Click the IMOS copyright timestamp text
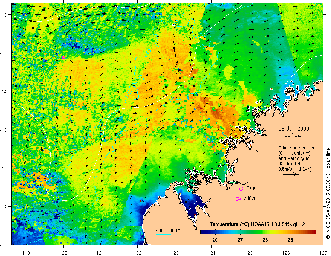 [x=328, y=194]
